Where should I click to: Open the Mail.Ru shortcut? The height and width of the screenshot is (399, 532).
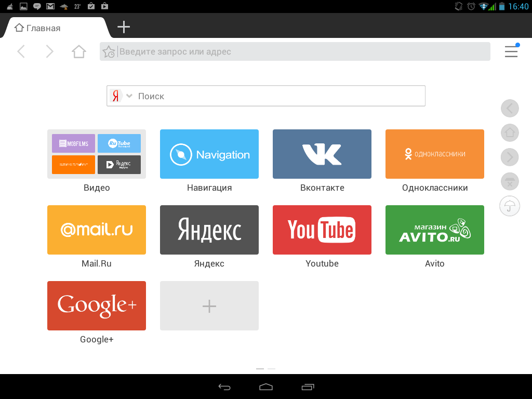point(97,230)
